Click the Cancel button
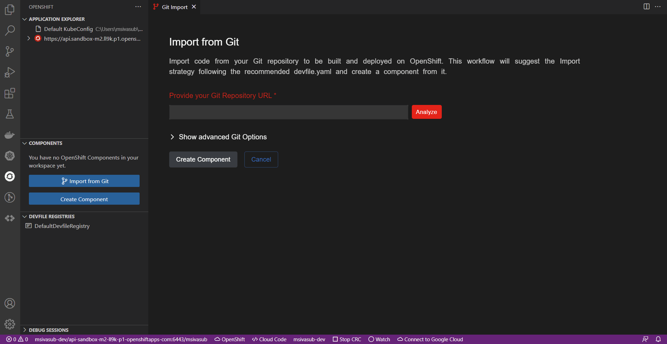 [261, 159]
